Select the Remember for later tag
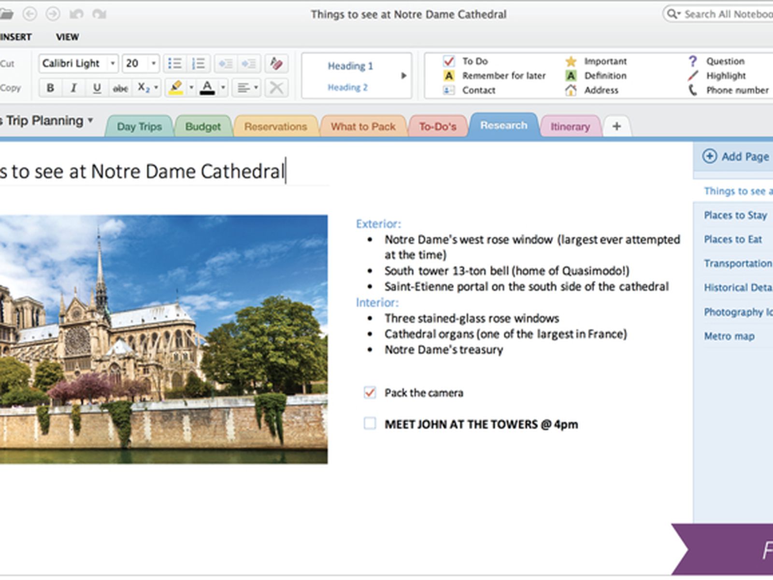The width and height of the screenshot is (773, 580). (494, 76)
